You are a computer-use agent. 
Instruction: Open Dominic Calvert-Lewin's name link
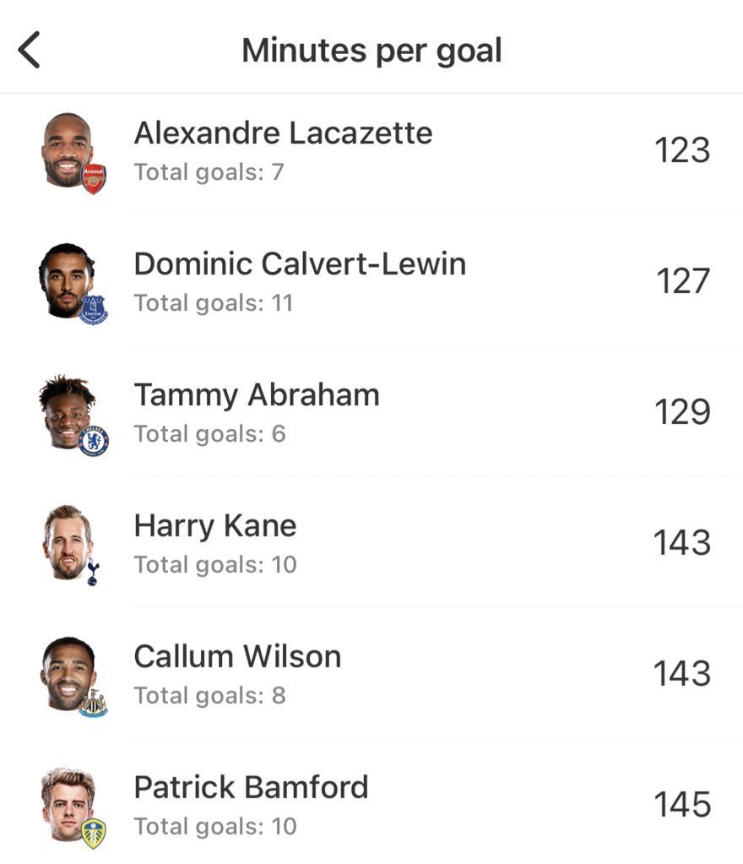[300, 264]
